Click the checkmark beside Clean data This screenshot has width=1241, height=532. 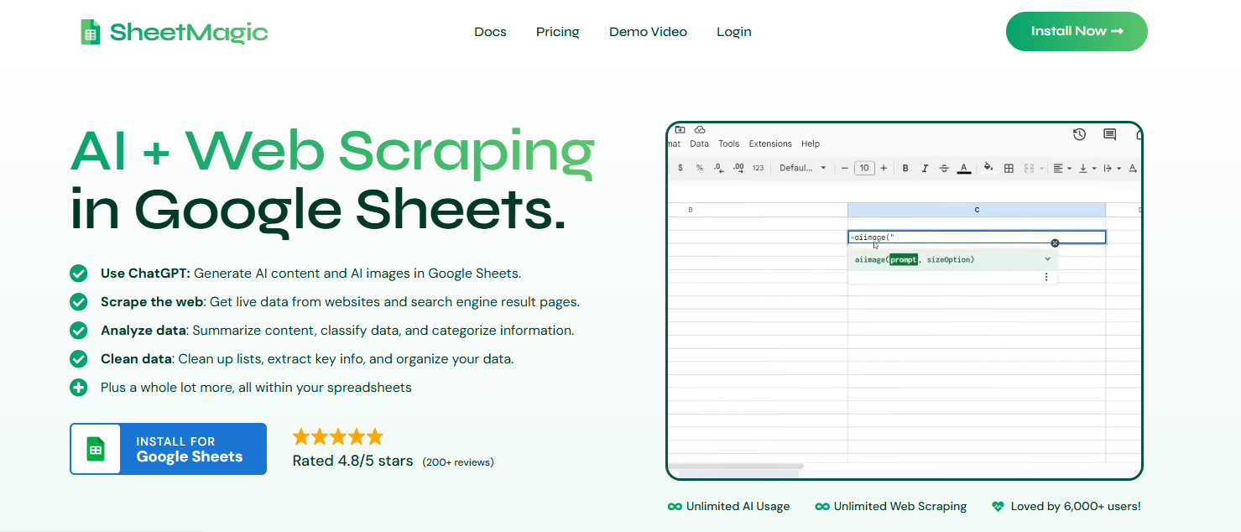point(78,359)
